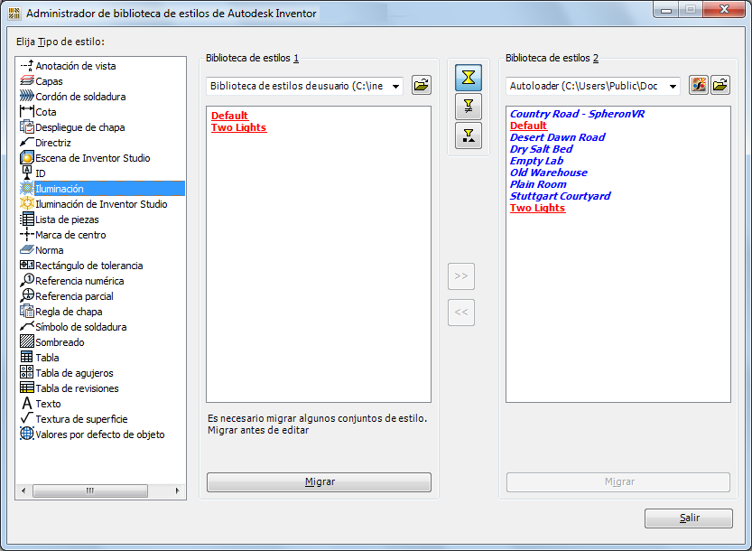Toggle show different styles filter button

pos(469,107)
